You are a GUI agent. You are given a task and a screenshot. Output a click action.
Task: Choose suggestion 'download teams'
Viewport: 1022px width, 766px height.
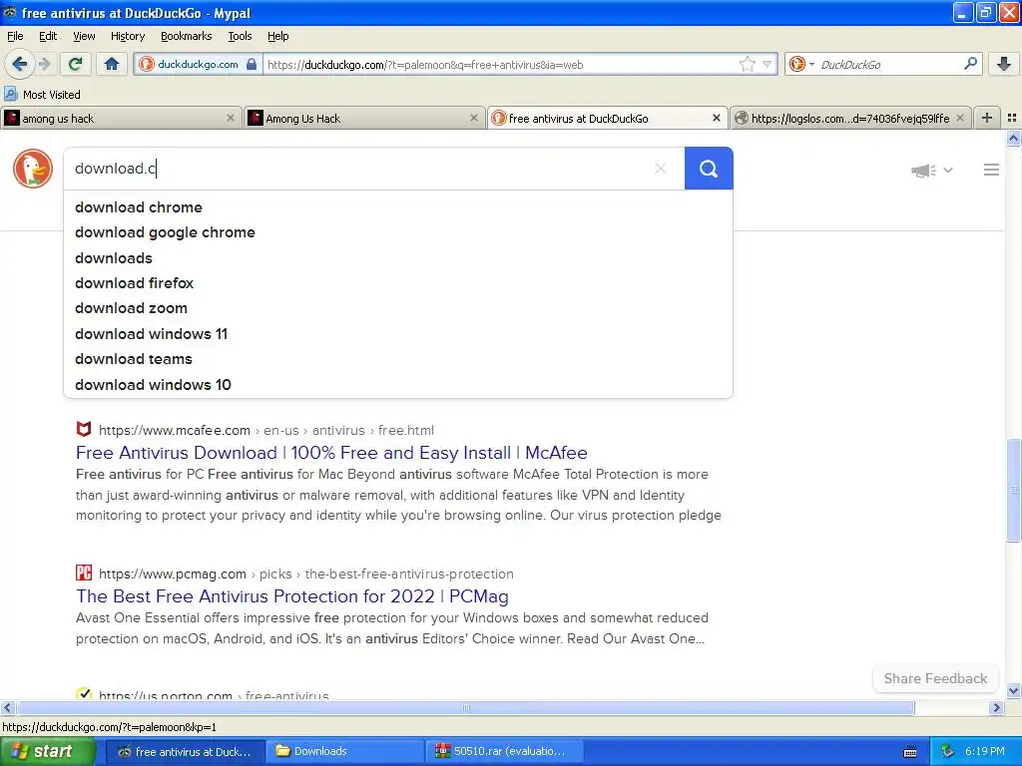[x=398, y=359]
